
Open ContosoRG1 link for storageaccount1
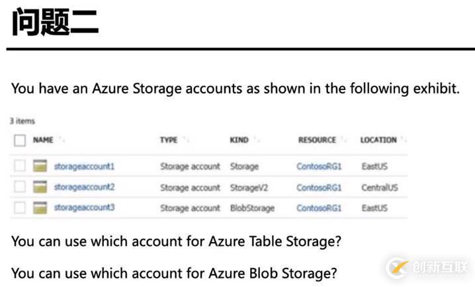tap(319, 167)
